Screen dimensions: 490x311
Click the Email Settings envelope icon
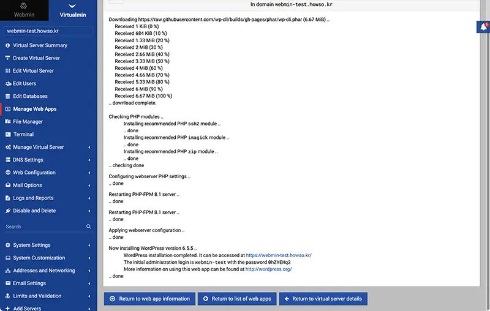(8, 283)
